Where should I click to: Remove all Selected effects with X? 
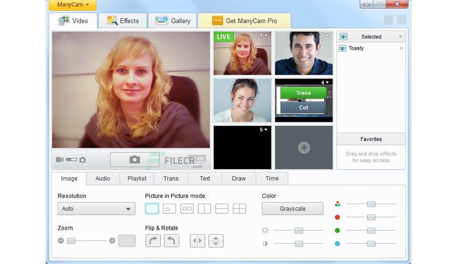tap(401, 37)
